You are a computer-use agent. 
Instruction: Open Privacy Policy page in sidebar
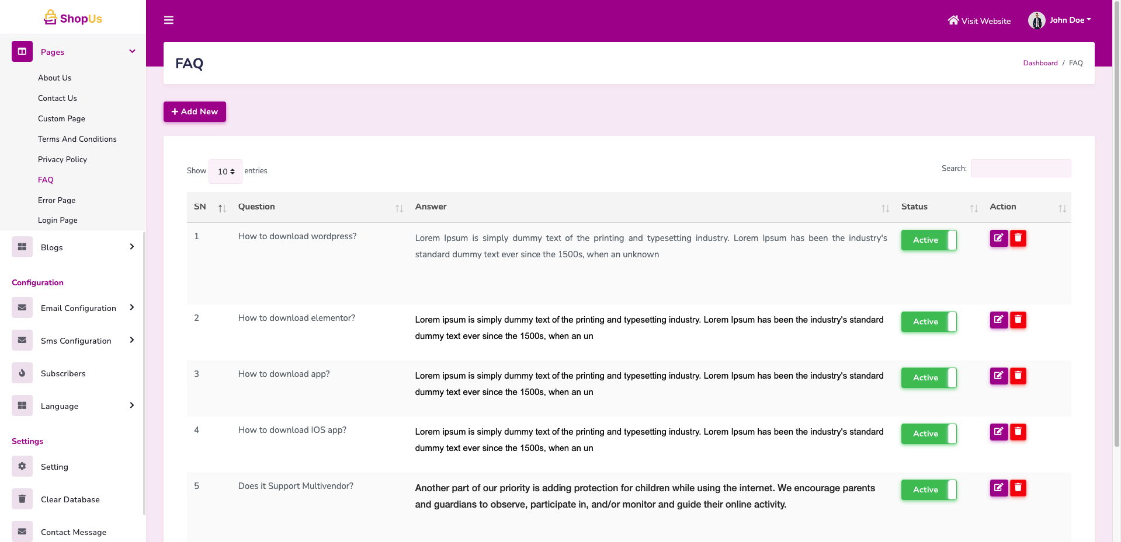click(x=63, y=159)
